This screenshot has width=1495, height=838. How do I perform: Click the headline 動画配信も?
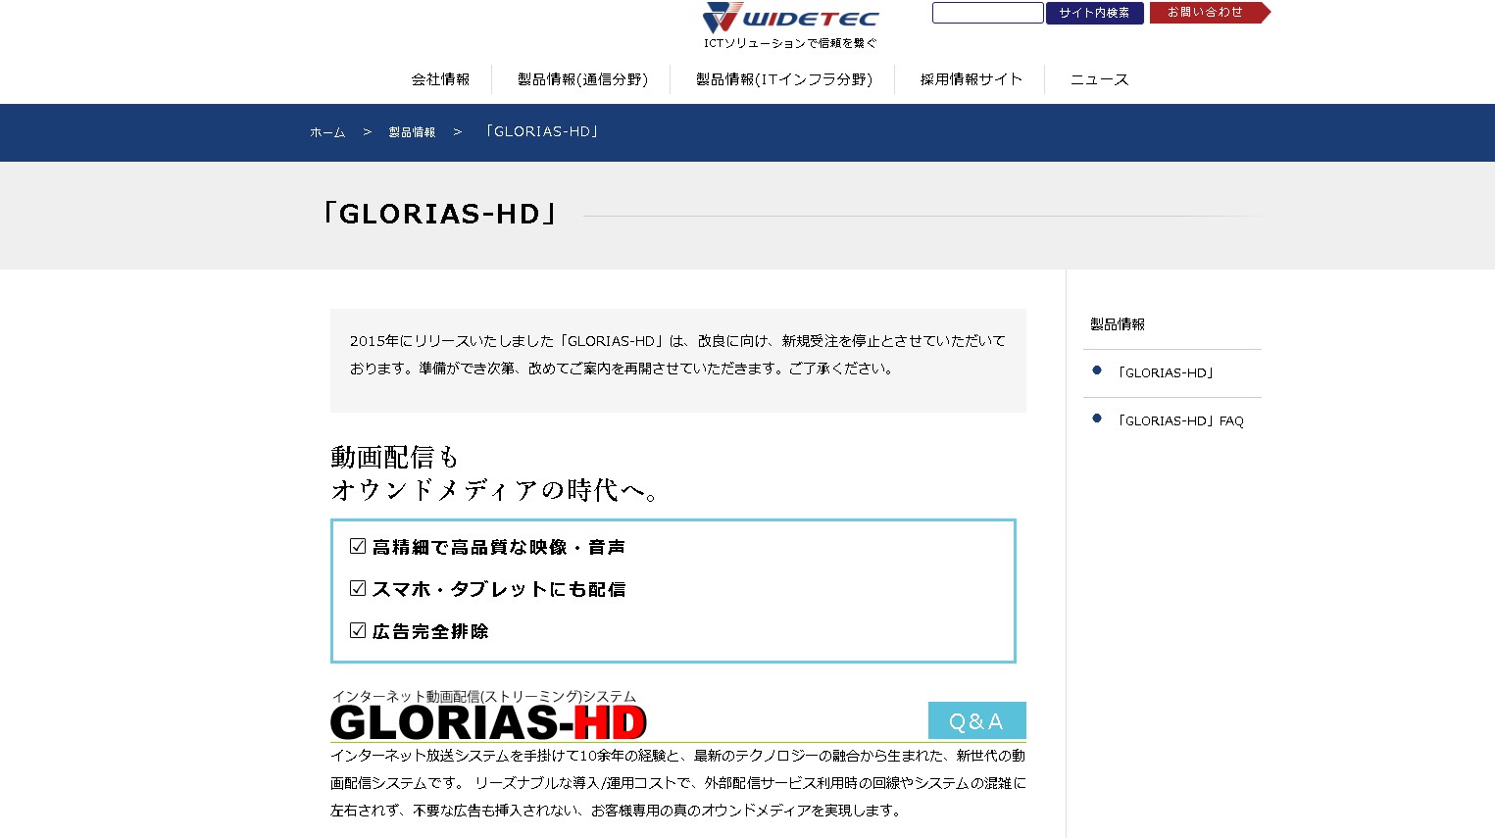pos(394,457)
